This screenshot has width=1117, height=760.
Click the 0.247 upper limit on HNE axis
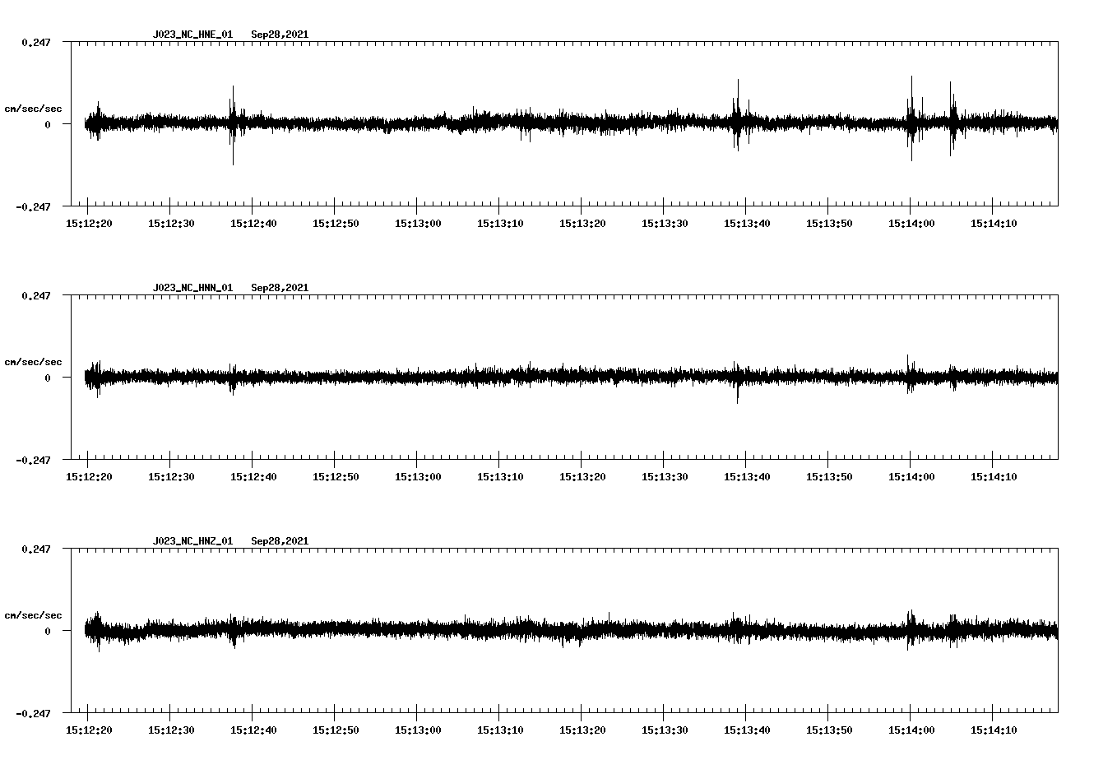pos(35,42)
